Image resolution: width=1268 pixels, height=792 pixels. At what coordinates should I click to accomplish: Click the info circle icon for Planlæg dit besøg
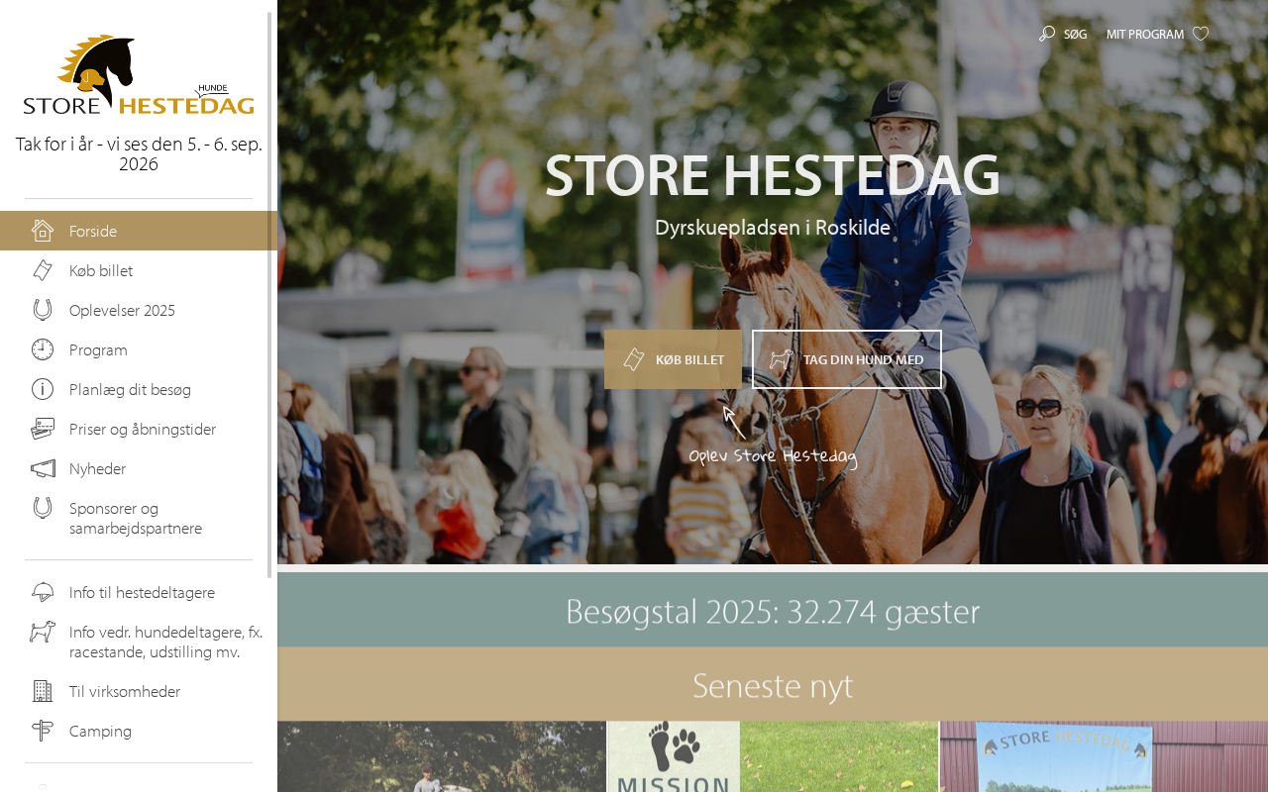tap(43, 389)
